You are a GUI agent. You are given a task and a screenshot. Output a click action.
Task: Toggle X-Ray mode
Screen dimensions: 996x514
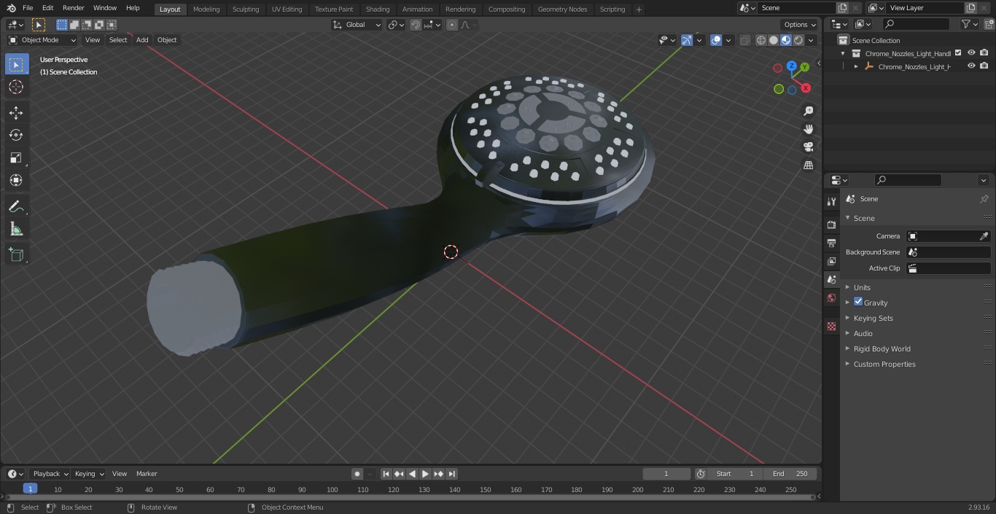[744, 40]
